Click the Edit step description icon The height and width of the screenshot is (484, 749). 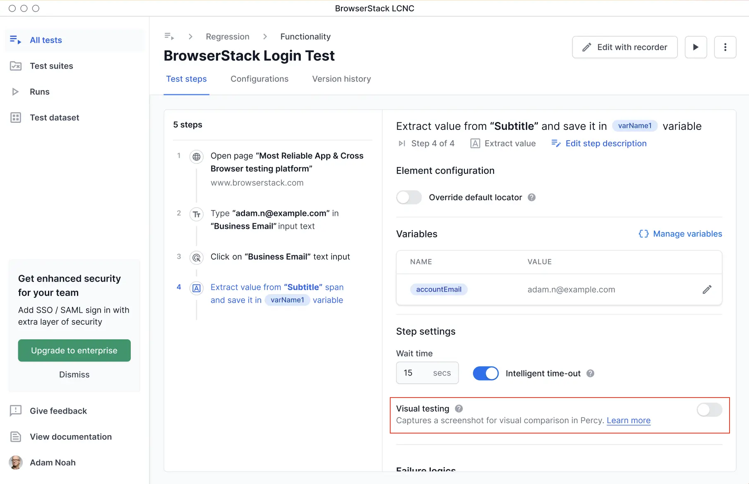(x=556, y=143)
